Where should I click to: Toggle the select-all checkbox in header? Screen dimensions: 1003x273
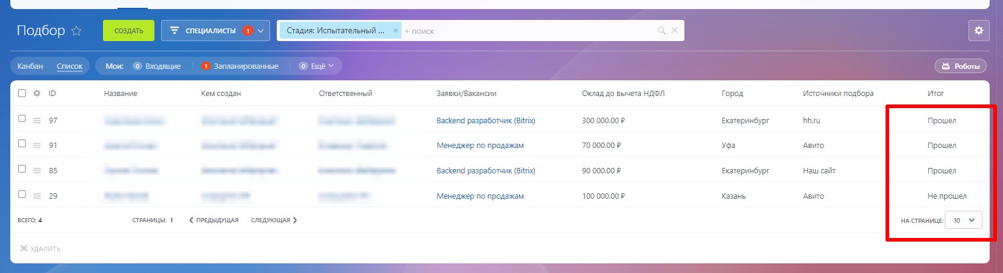coord(22,94)
